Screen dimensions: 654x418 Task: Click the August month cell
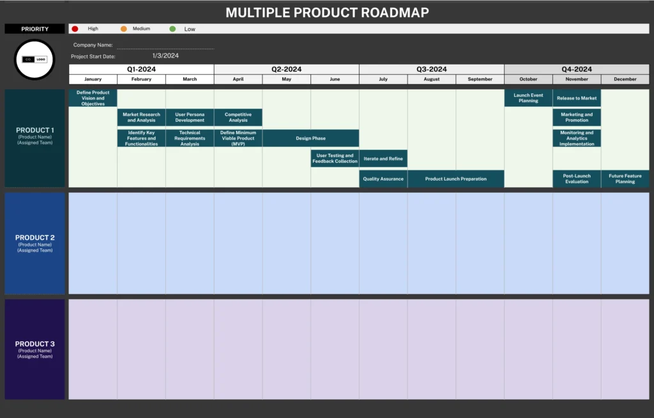432,79
